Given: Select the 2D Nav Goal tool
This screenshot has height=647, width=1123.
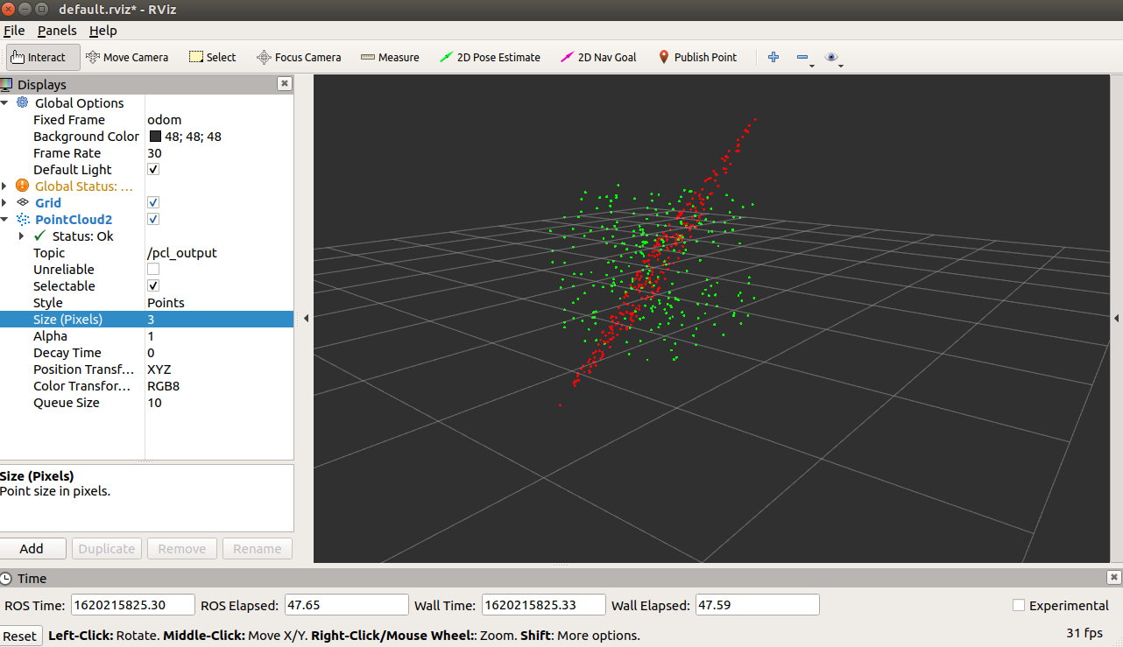Looking at the screenshot, I should coord(598,57).
